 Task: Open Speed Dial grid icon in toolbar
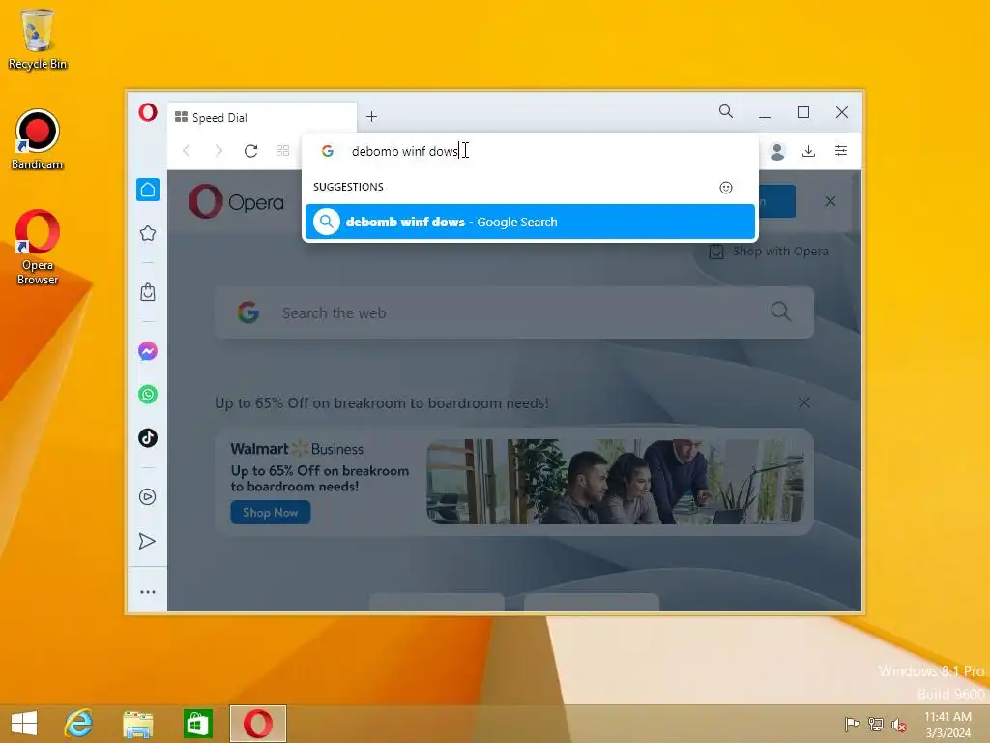[283, 150]
